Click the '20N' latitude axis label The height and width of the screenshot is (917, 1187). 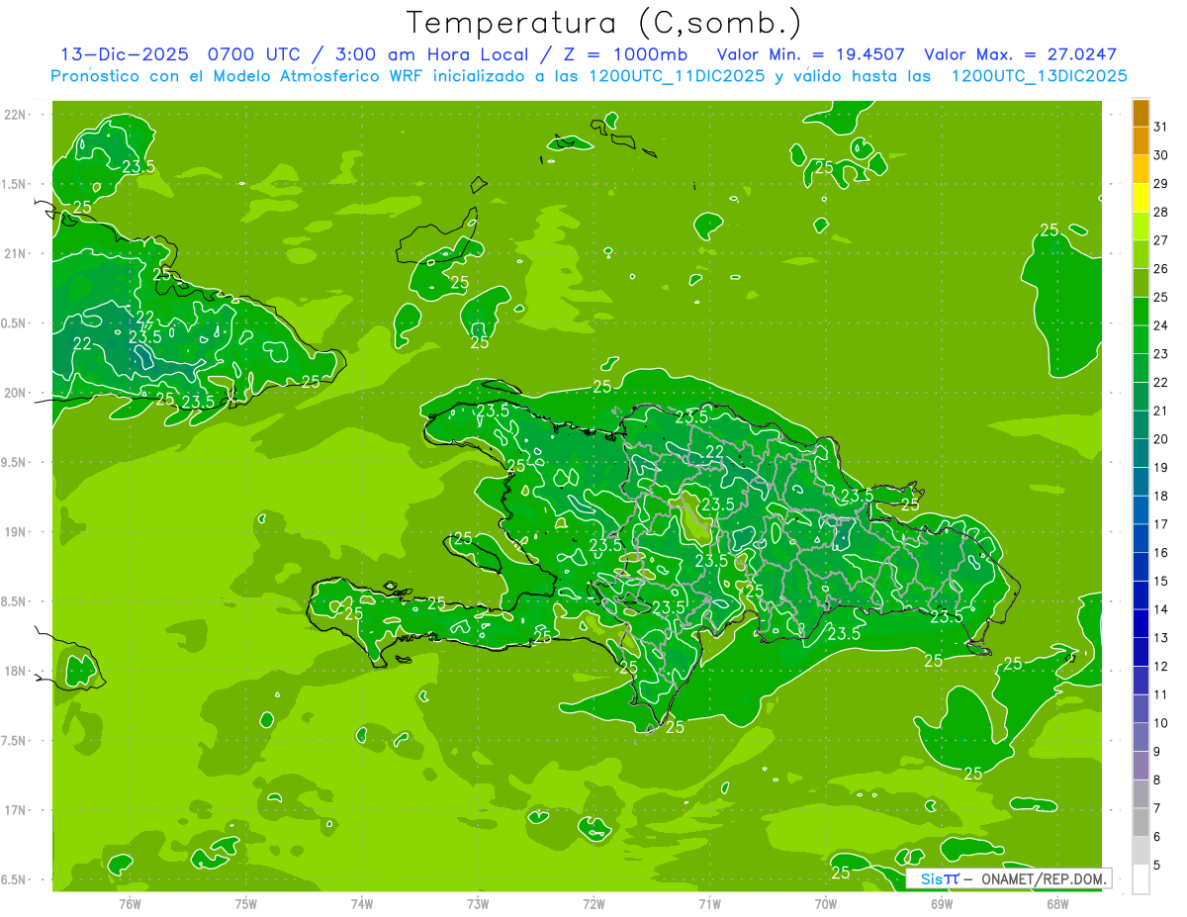click(15, 394)
